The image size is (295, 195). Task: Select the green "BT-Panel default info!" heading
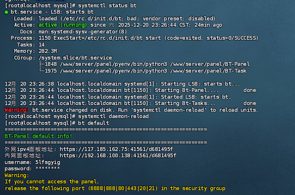click(38, 136)
